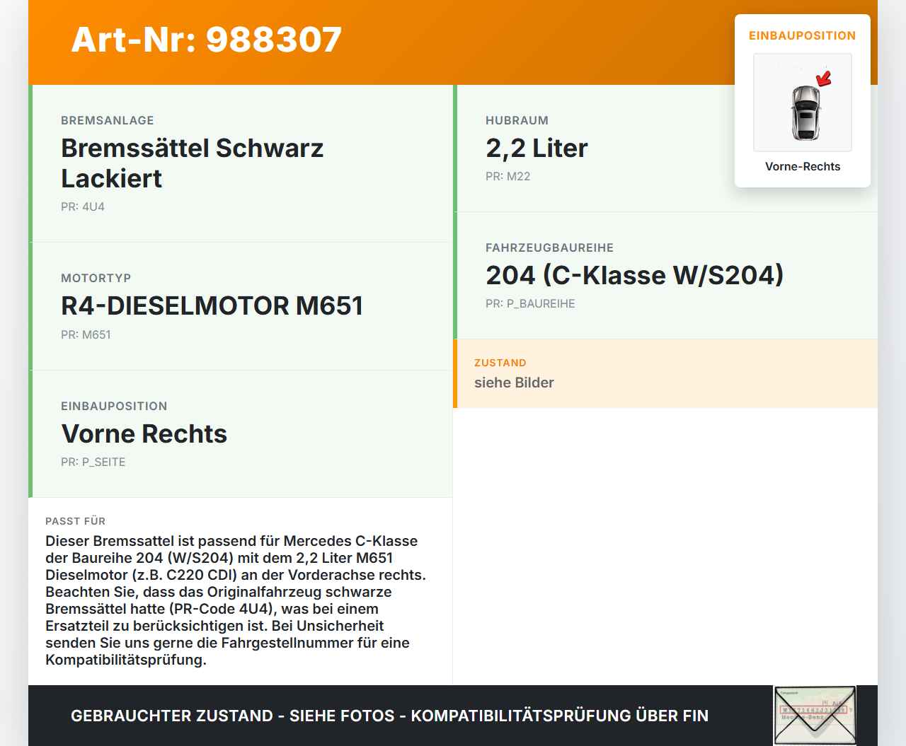The image size is (906, 746).
Task: Click the PR: P_SEITE code
Action: pyautogui.click(x=93, y=462)
